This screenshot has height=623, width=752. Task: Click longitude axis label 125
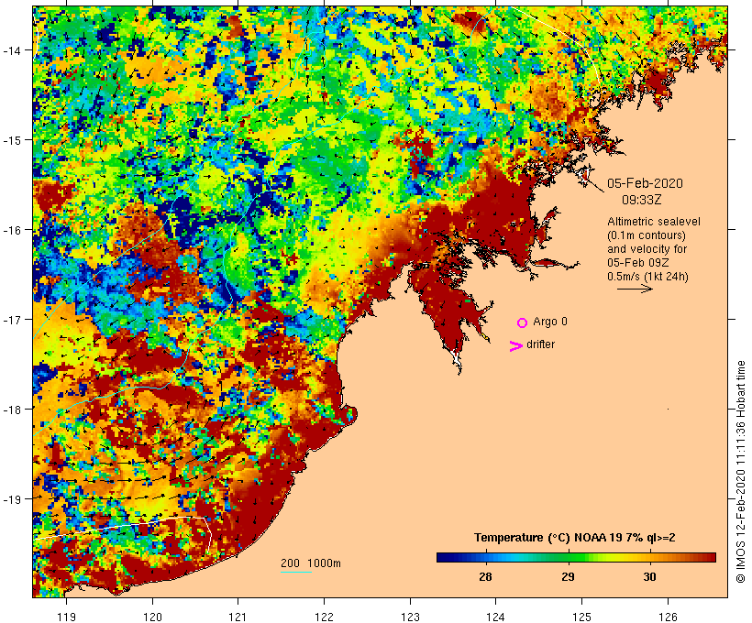pos(581,617)
